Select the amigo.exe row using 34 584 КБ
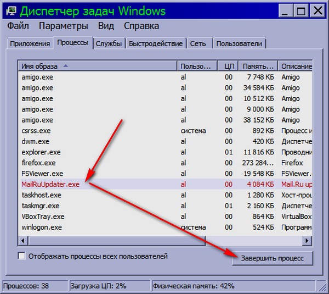This screenshot has height=294, width=329. [x=165, y=88]
